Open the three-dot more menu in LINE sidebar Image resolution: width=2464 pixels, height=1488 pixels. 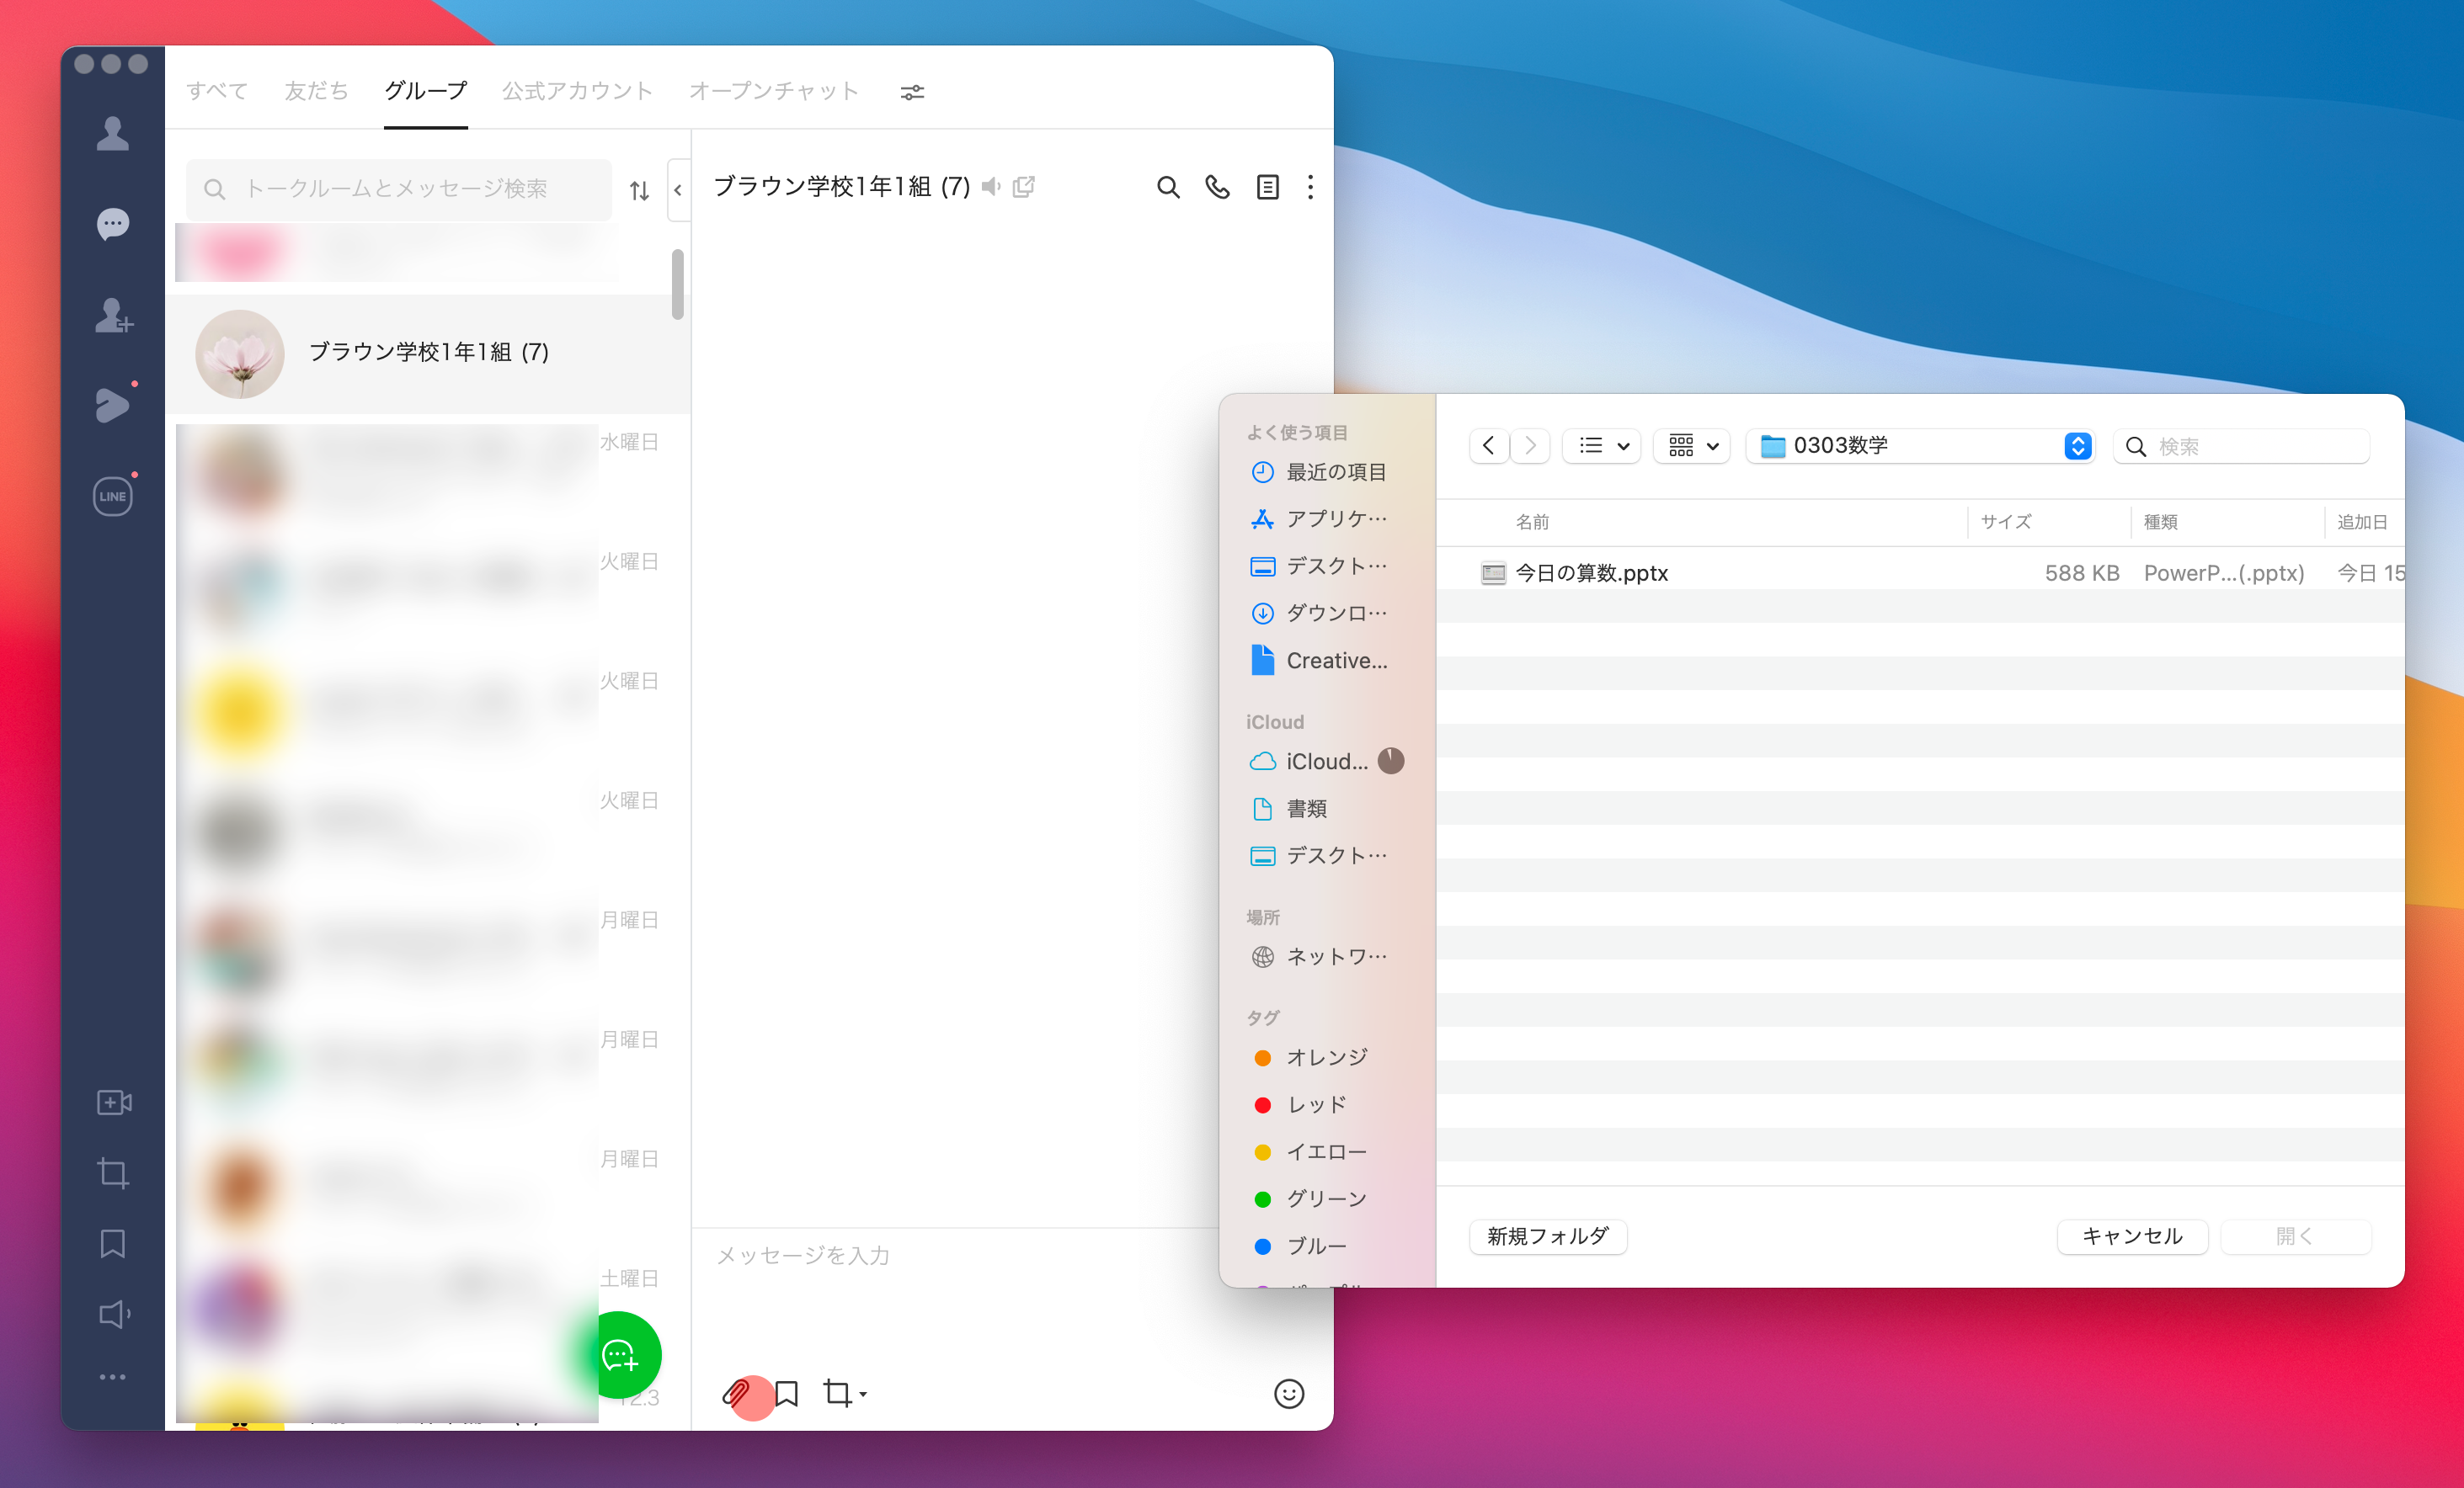(113, 1377)
